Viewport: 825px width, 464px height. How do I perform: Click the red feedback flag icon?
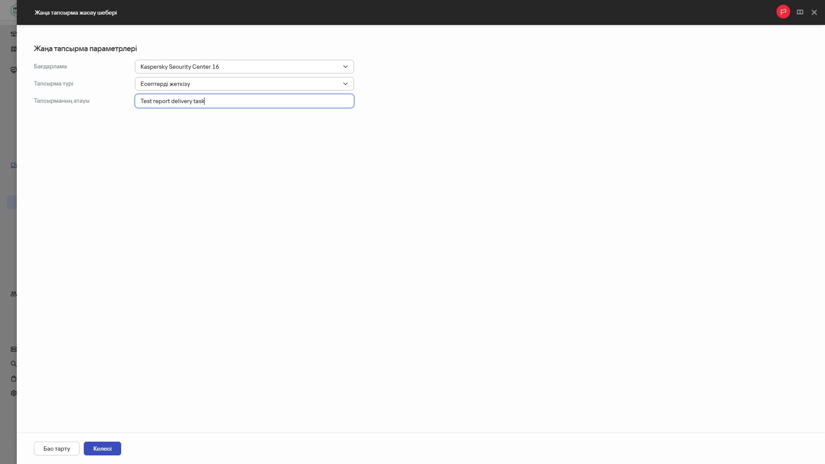[783, 12]
